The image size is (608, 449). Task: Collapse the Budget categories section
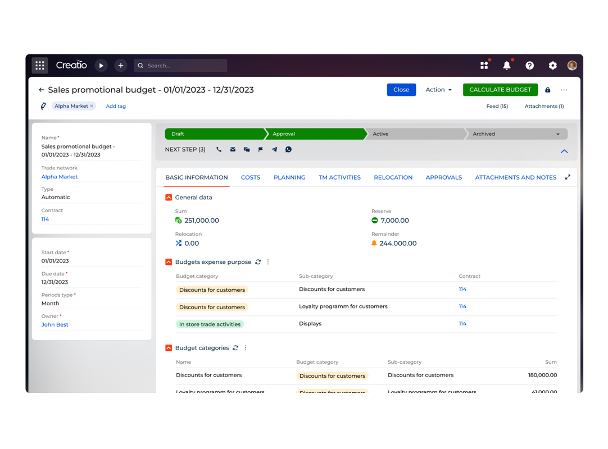click(169, 348)
